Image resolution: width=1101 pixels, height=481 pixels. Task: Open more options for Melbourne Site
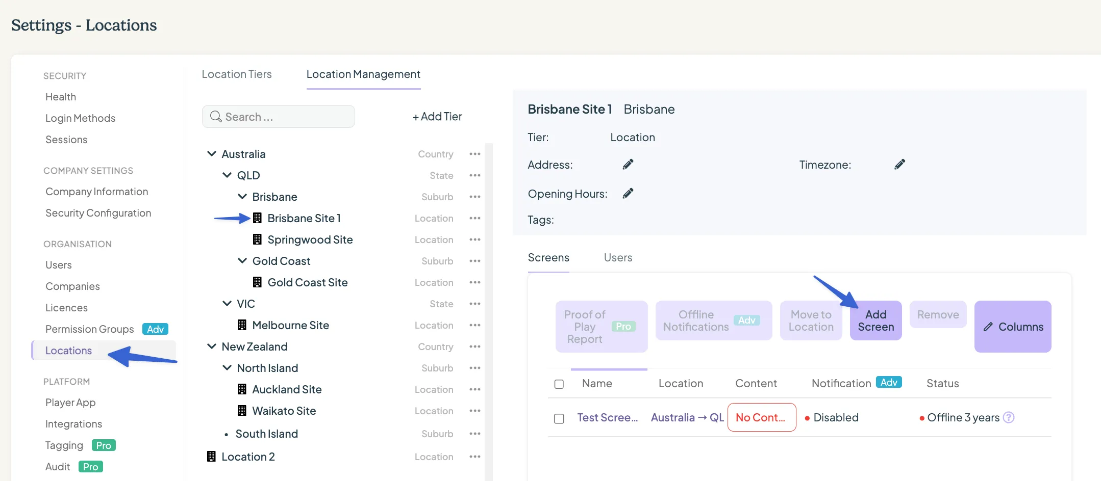[x=475, y=325]
